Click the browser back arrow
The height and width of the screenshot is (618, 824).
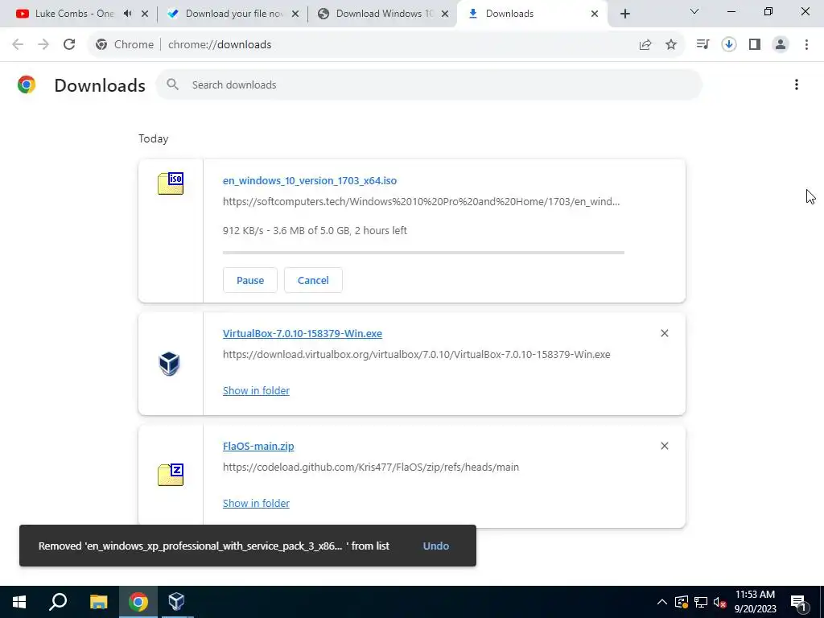point(18,44)
